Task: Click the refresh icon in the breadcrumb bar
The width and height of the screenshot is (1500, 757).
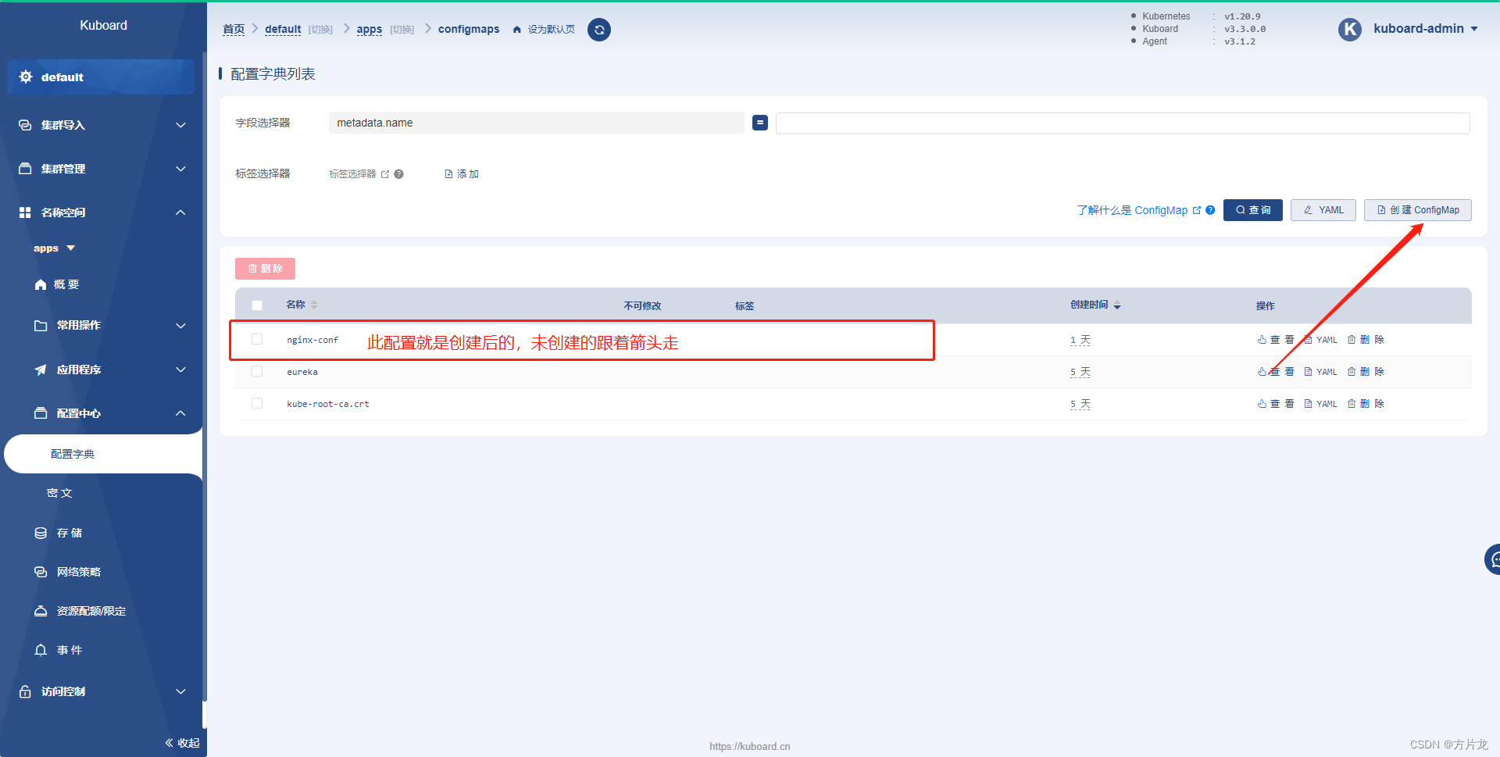Action: click(598, 30)
